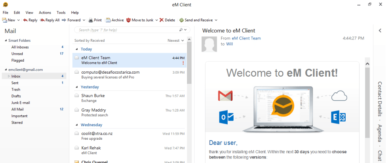Click the envelope icon beside coolit@xtra.co.nz
Screen dimensions: 386x163
[x=77, y=133]
